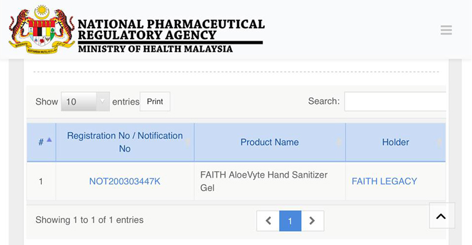Open the Show entries count dropdown
The width and height of the screenshot is (472, 245).
pos(85,102)
